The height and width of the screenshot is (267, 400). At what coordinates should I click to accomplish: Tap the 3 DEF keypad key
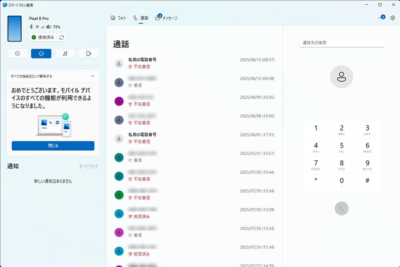point(367,129)
